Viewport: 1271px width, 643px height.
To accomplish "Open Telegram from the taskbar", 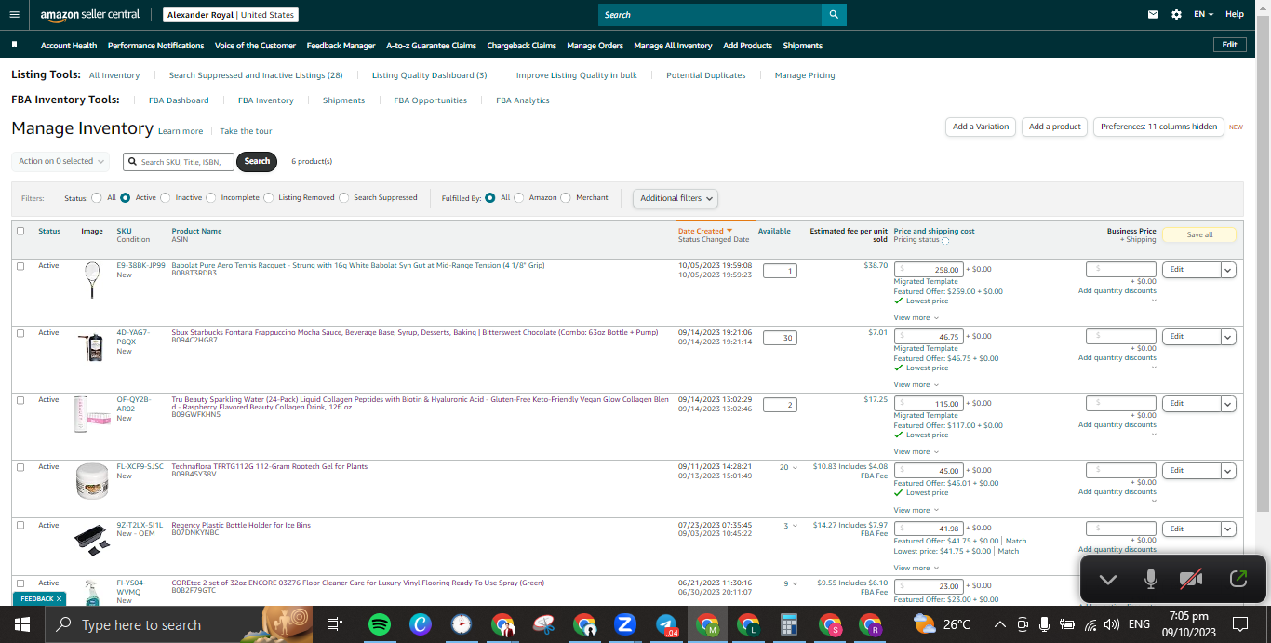I will coord(666,624).
